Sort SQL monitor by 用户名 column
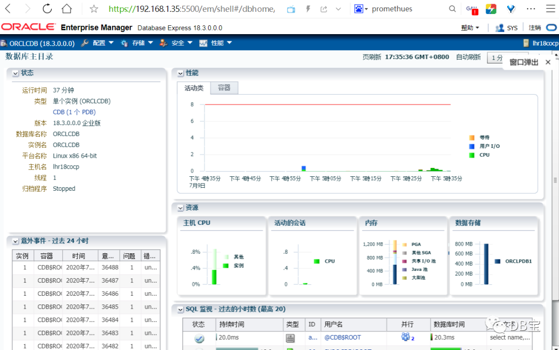The height and width of the screenshot is (350, 559). pos(354,324)
